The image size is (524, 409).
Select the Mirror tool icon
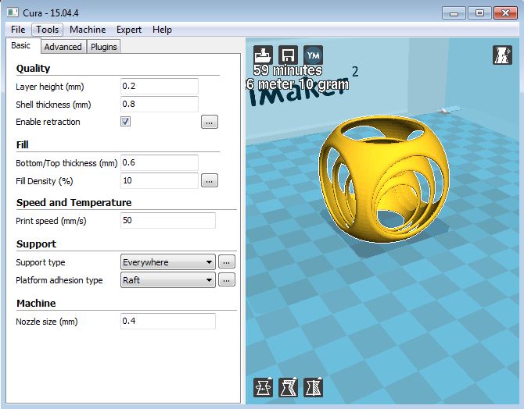[x=313, y=387]
